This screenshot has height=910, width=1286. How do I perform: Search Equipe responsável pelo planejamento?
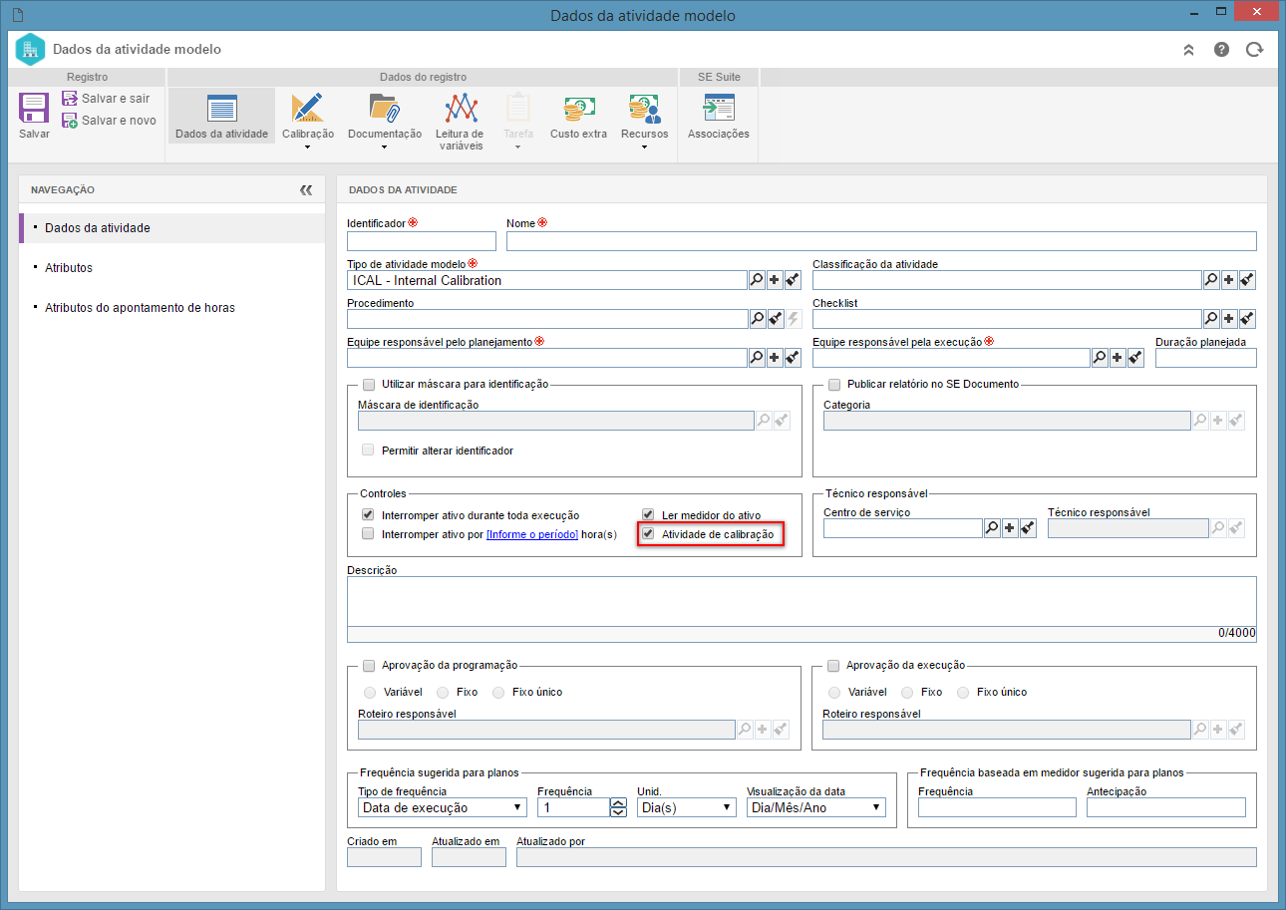click(758, 358)
